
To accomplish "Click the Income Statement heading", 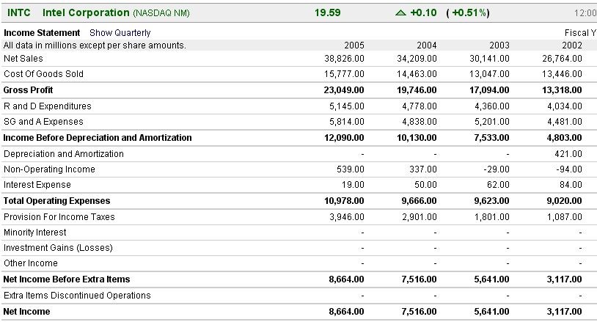I will point(42,33).
